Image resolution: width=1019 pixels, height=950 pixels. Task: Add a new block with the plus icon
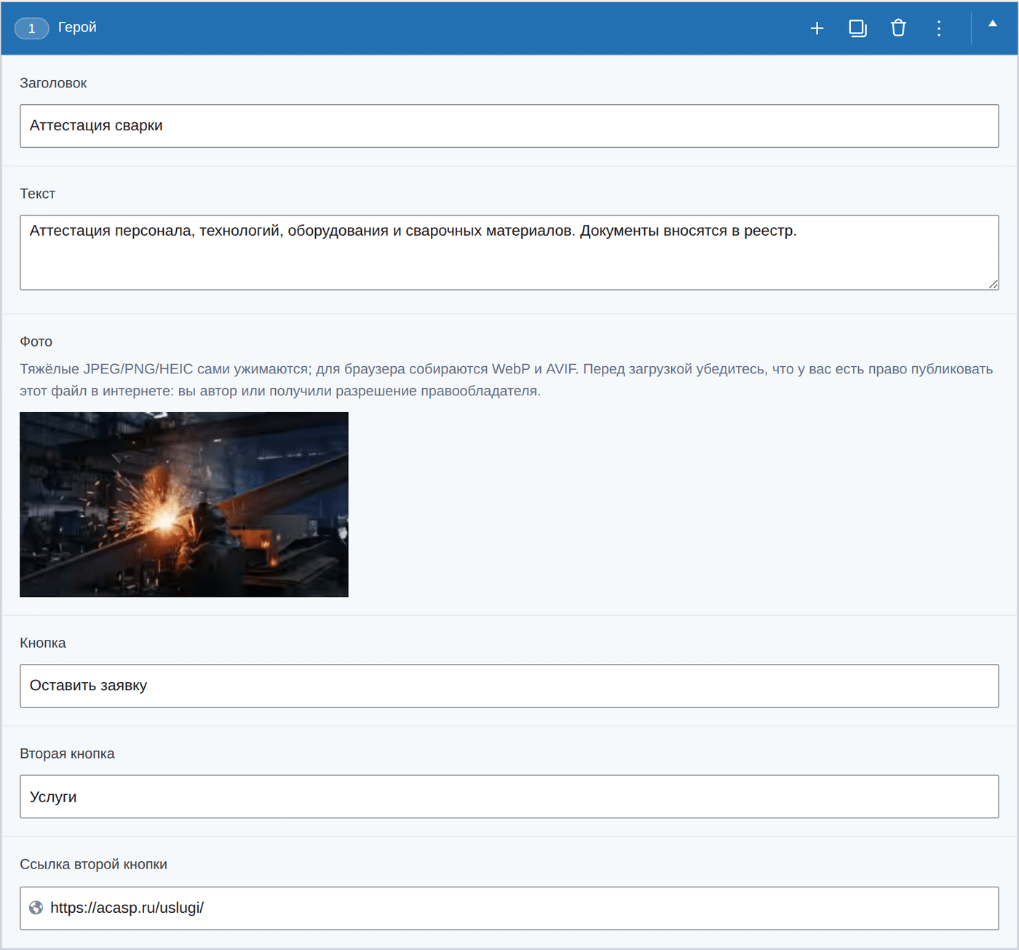click(x=817, y=28)
